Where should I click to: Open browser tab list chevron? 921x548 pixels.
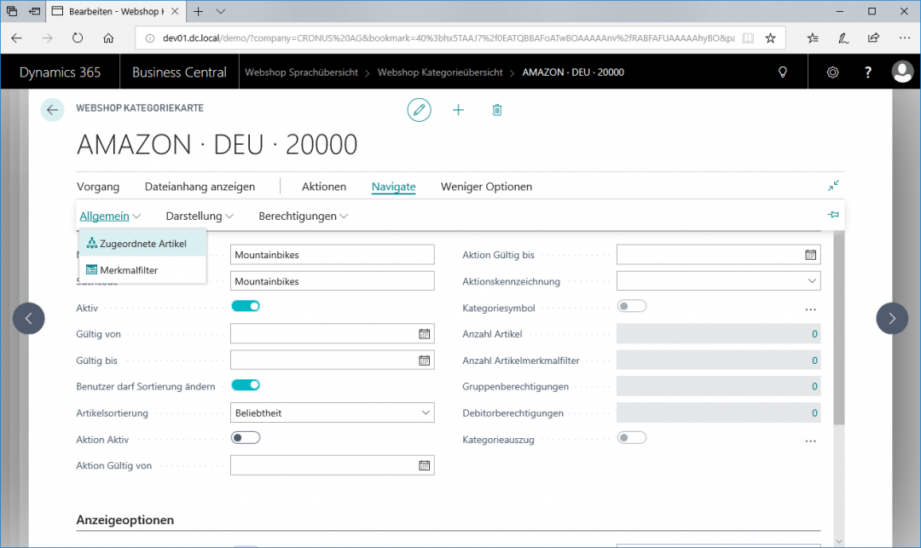220,11
